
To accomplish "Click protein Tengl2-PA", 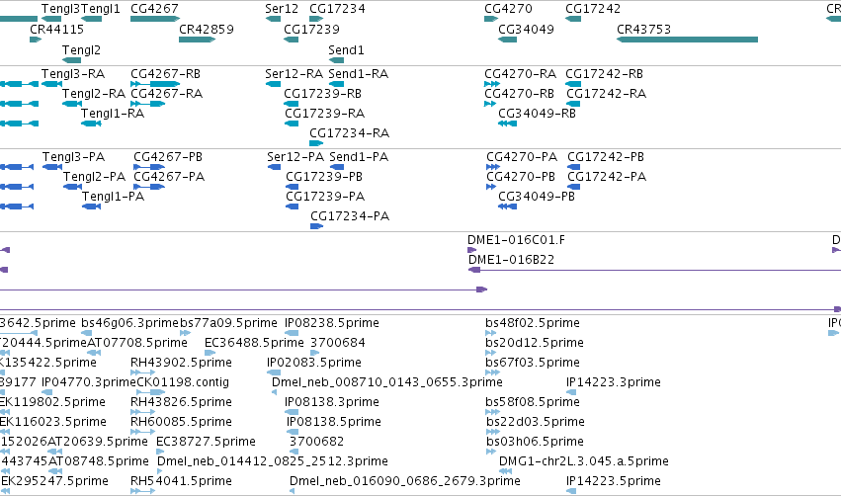I will [95, 177].
